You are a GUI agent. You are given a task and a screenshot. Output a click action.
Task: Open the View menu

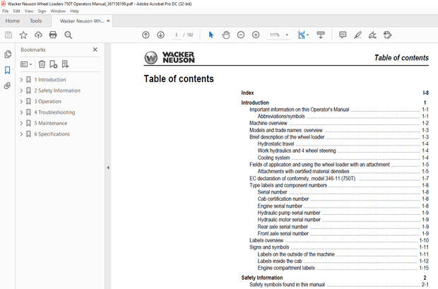click(29, 11)
